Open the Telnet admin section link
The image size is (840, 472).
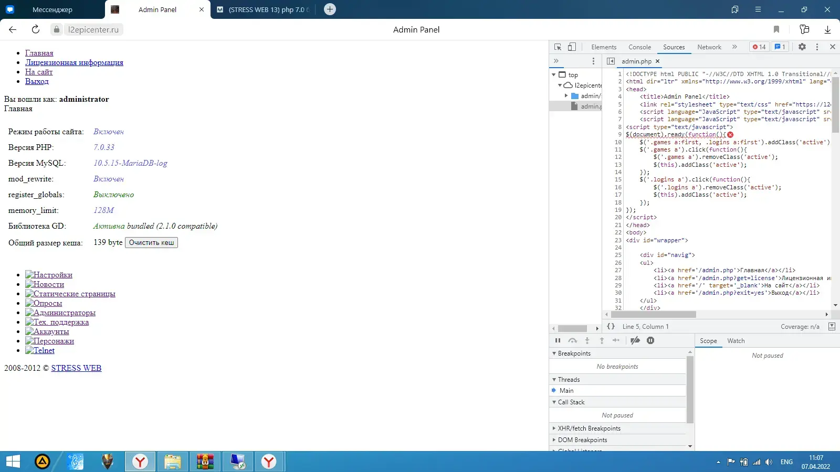pos(40,350)
